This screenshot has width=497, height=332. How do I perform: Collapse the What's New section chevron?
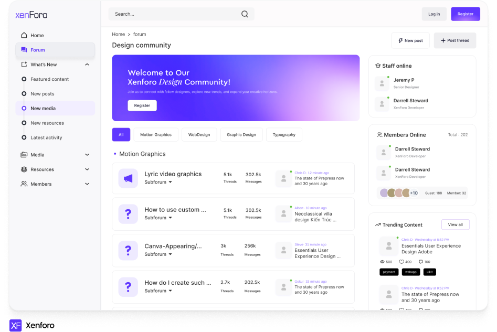tap(87, 65)
